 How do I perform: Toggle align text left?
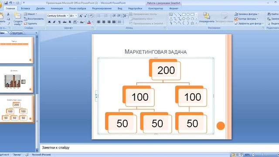point(99,22)
